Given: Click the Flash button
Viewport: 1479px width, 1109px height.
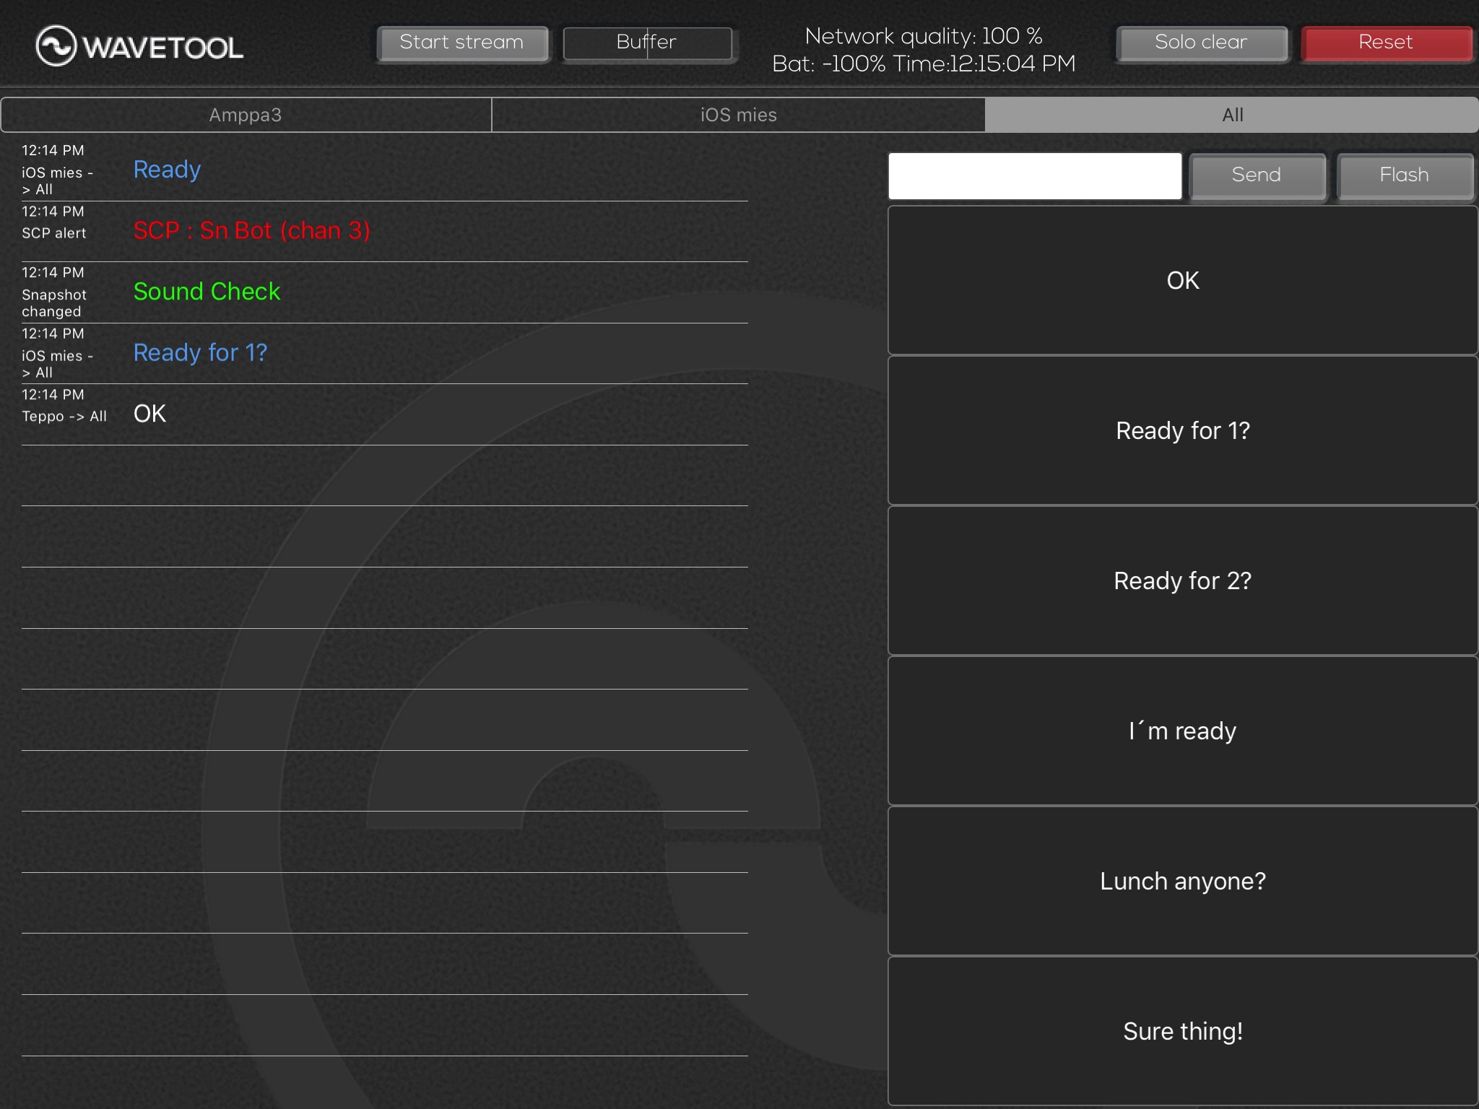Looking at the screenshot, I should (1405, 175).
